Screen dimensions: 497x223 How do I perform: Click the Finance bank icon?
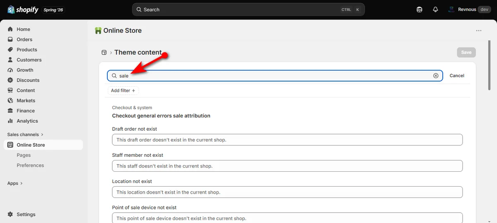10,110
